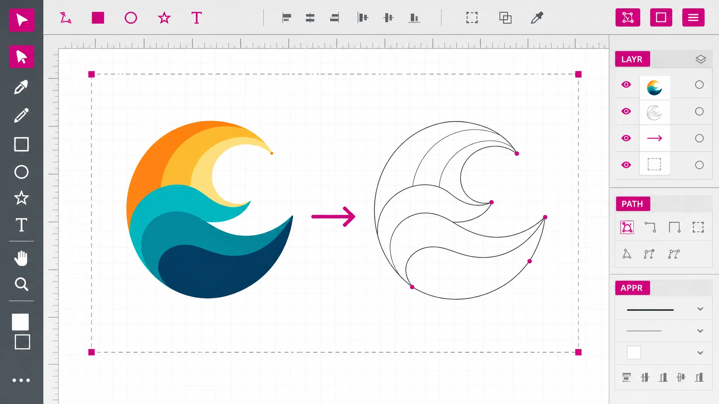Click text T icon in top toolbar

coord(197,18)
